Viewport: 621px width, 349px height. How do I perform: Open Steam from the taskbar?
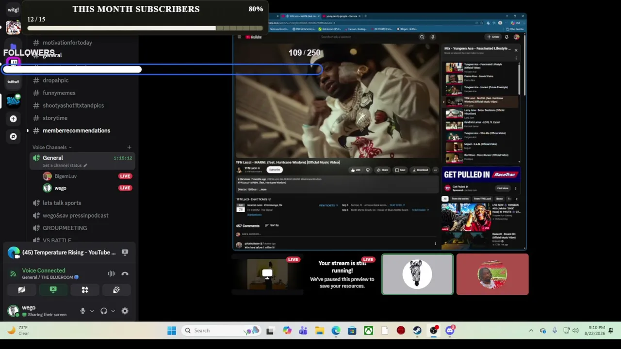click(417, 331)
